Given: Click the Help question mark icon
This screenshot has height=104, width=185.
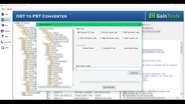Looking at the screenshot, I should click(3, 36).
